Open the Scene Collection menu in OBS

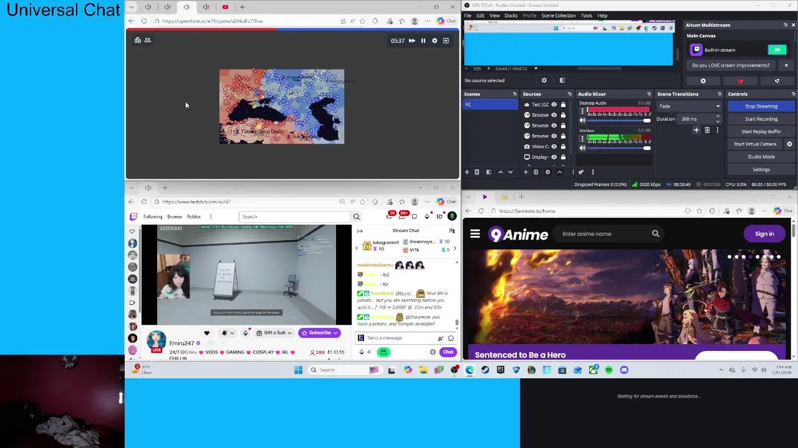click(x=558, y=16)
